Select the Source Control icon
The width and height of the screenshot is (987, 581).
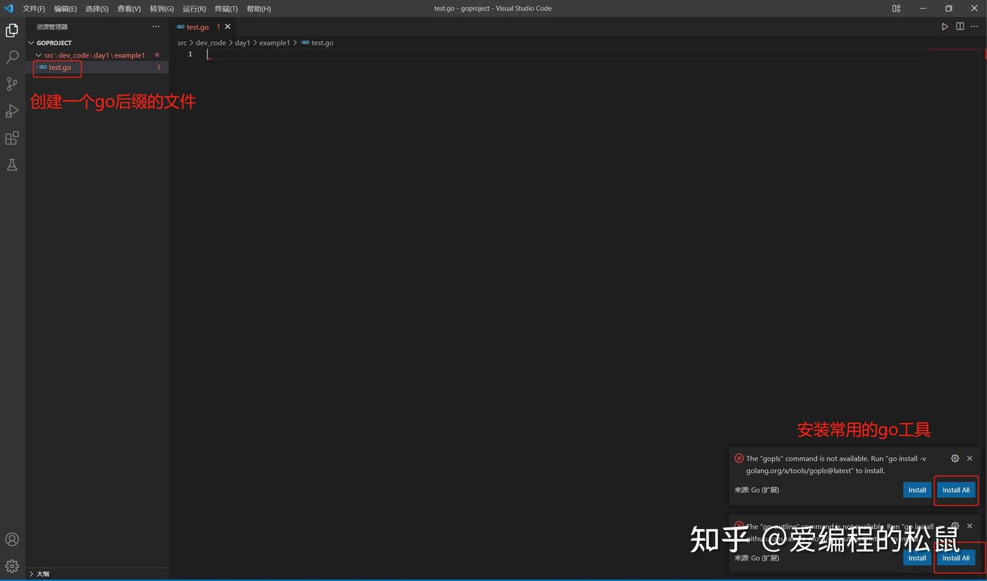tap(12, 84)
